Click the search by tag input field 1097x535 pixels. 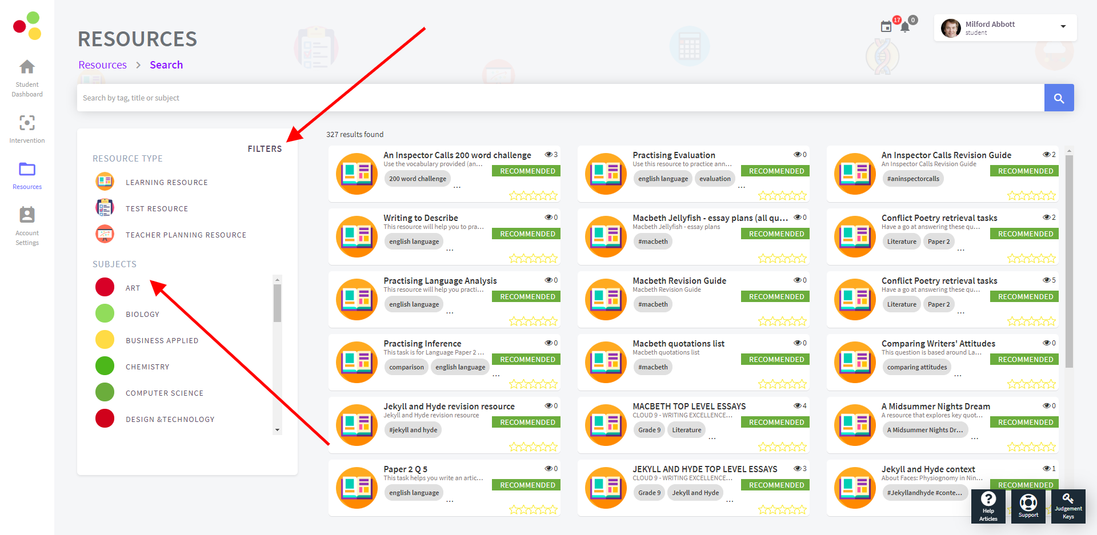click(x=560, y=98)
